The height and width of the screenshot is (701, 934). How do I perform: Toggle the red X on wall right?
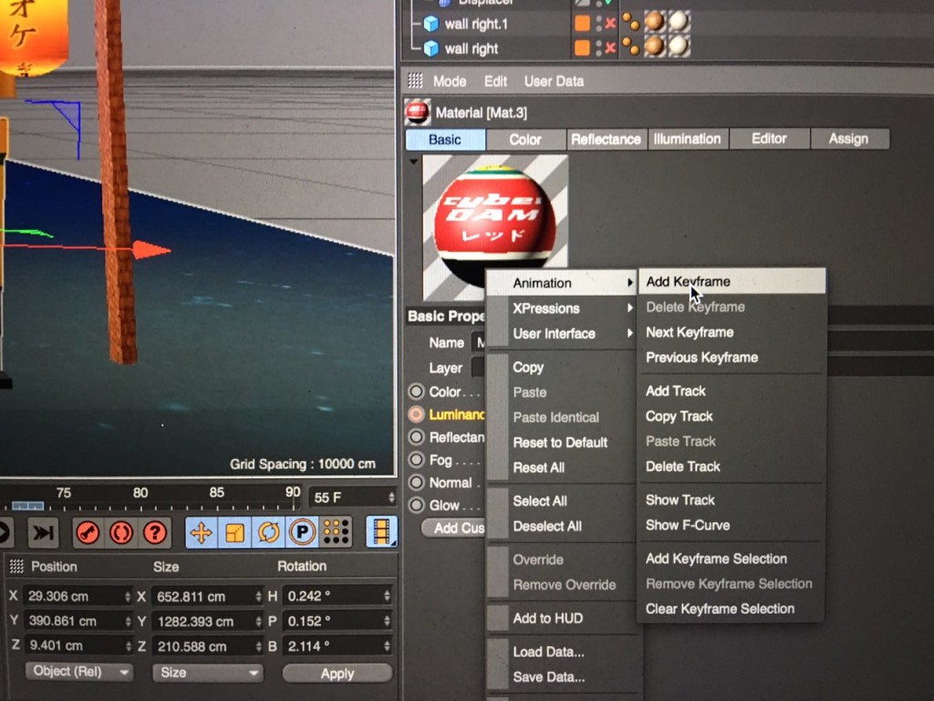coord(610,48)
